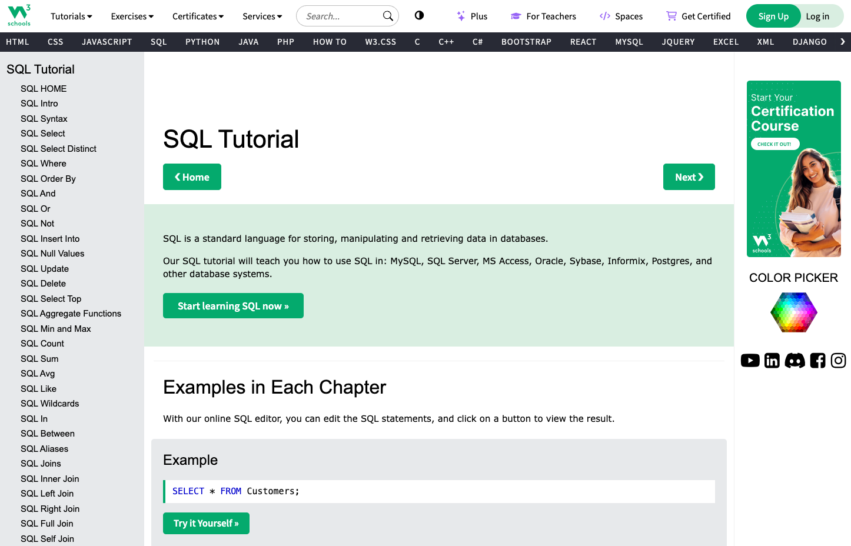Open SQL Aggregate Functions in sidebar
Image resolution: width=851 pixels, height=546 pixels.
pos(71,314)
